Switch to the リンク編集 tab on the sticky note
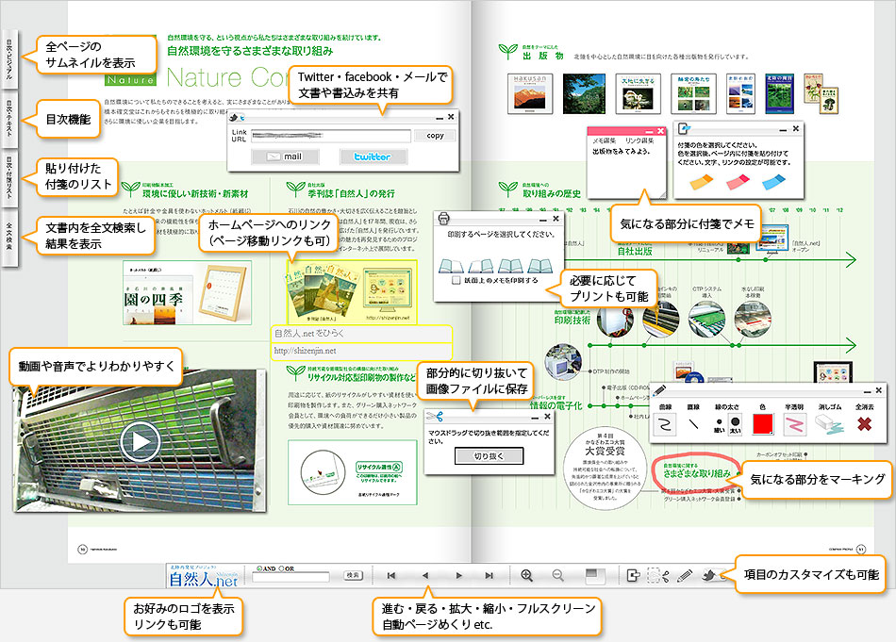 tap(639, 140)
